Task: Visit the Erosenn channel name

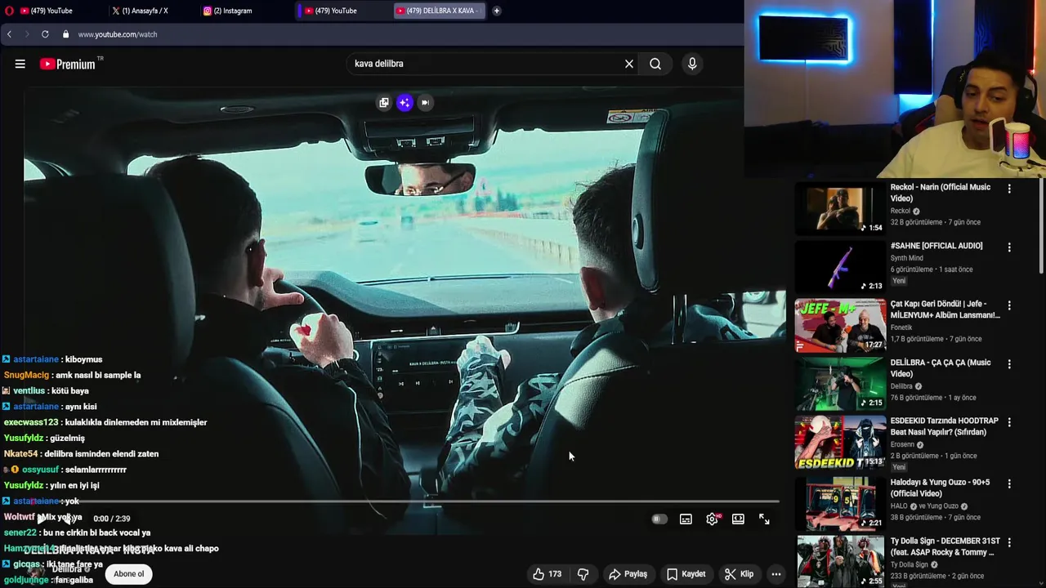Action: 903,444
